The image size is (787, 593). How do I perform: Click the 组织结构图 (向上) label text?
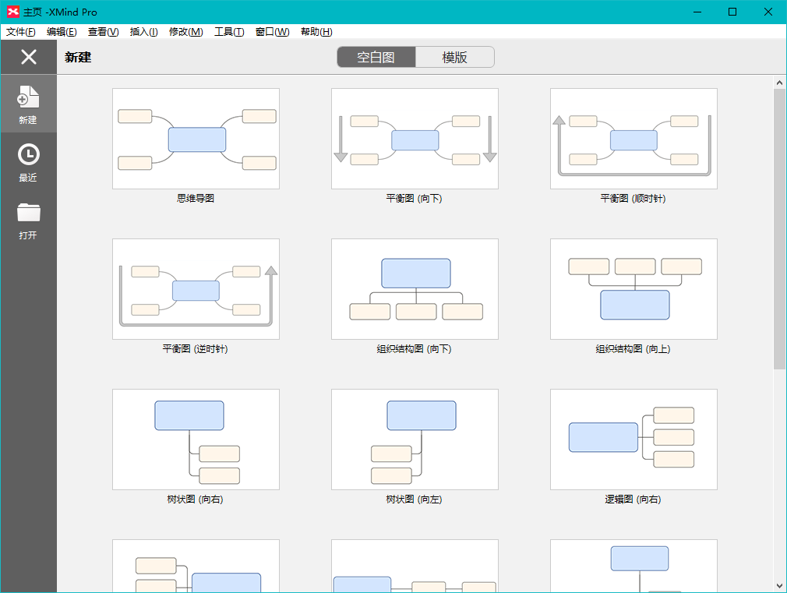[x=633, y=349]
